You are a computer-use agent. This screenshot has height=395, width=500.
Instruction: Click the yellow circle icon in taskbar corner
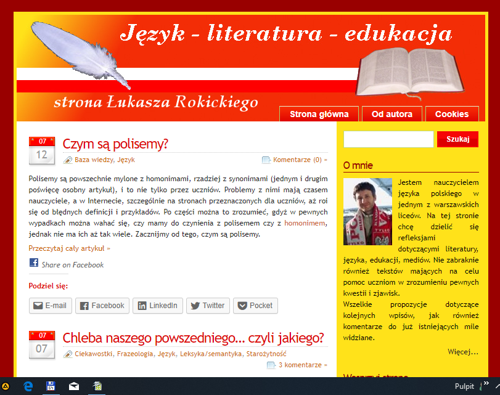pos(6,386)
